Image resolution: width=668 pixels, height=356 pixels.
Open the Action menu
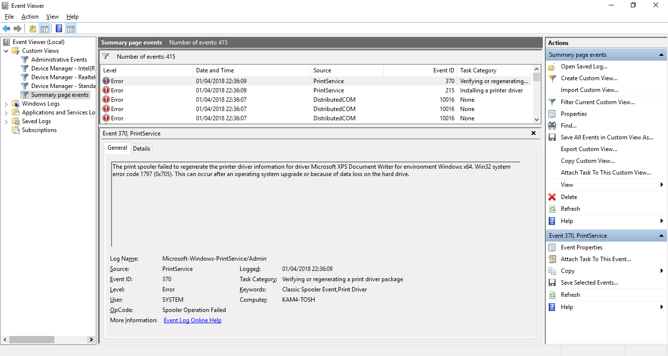tap(30, 17)
